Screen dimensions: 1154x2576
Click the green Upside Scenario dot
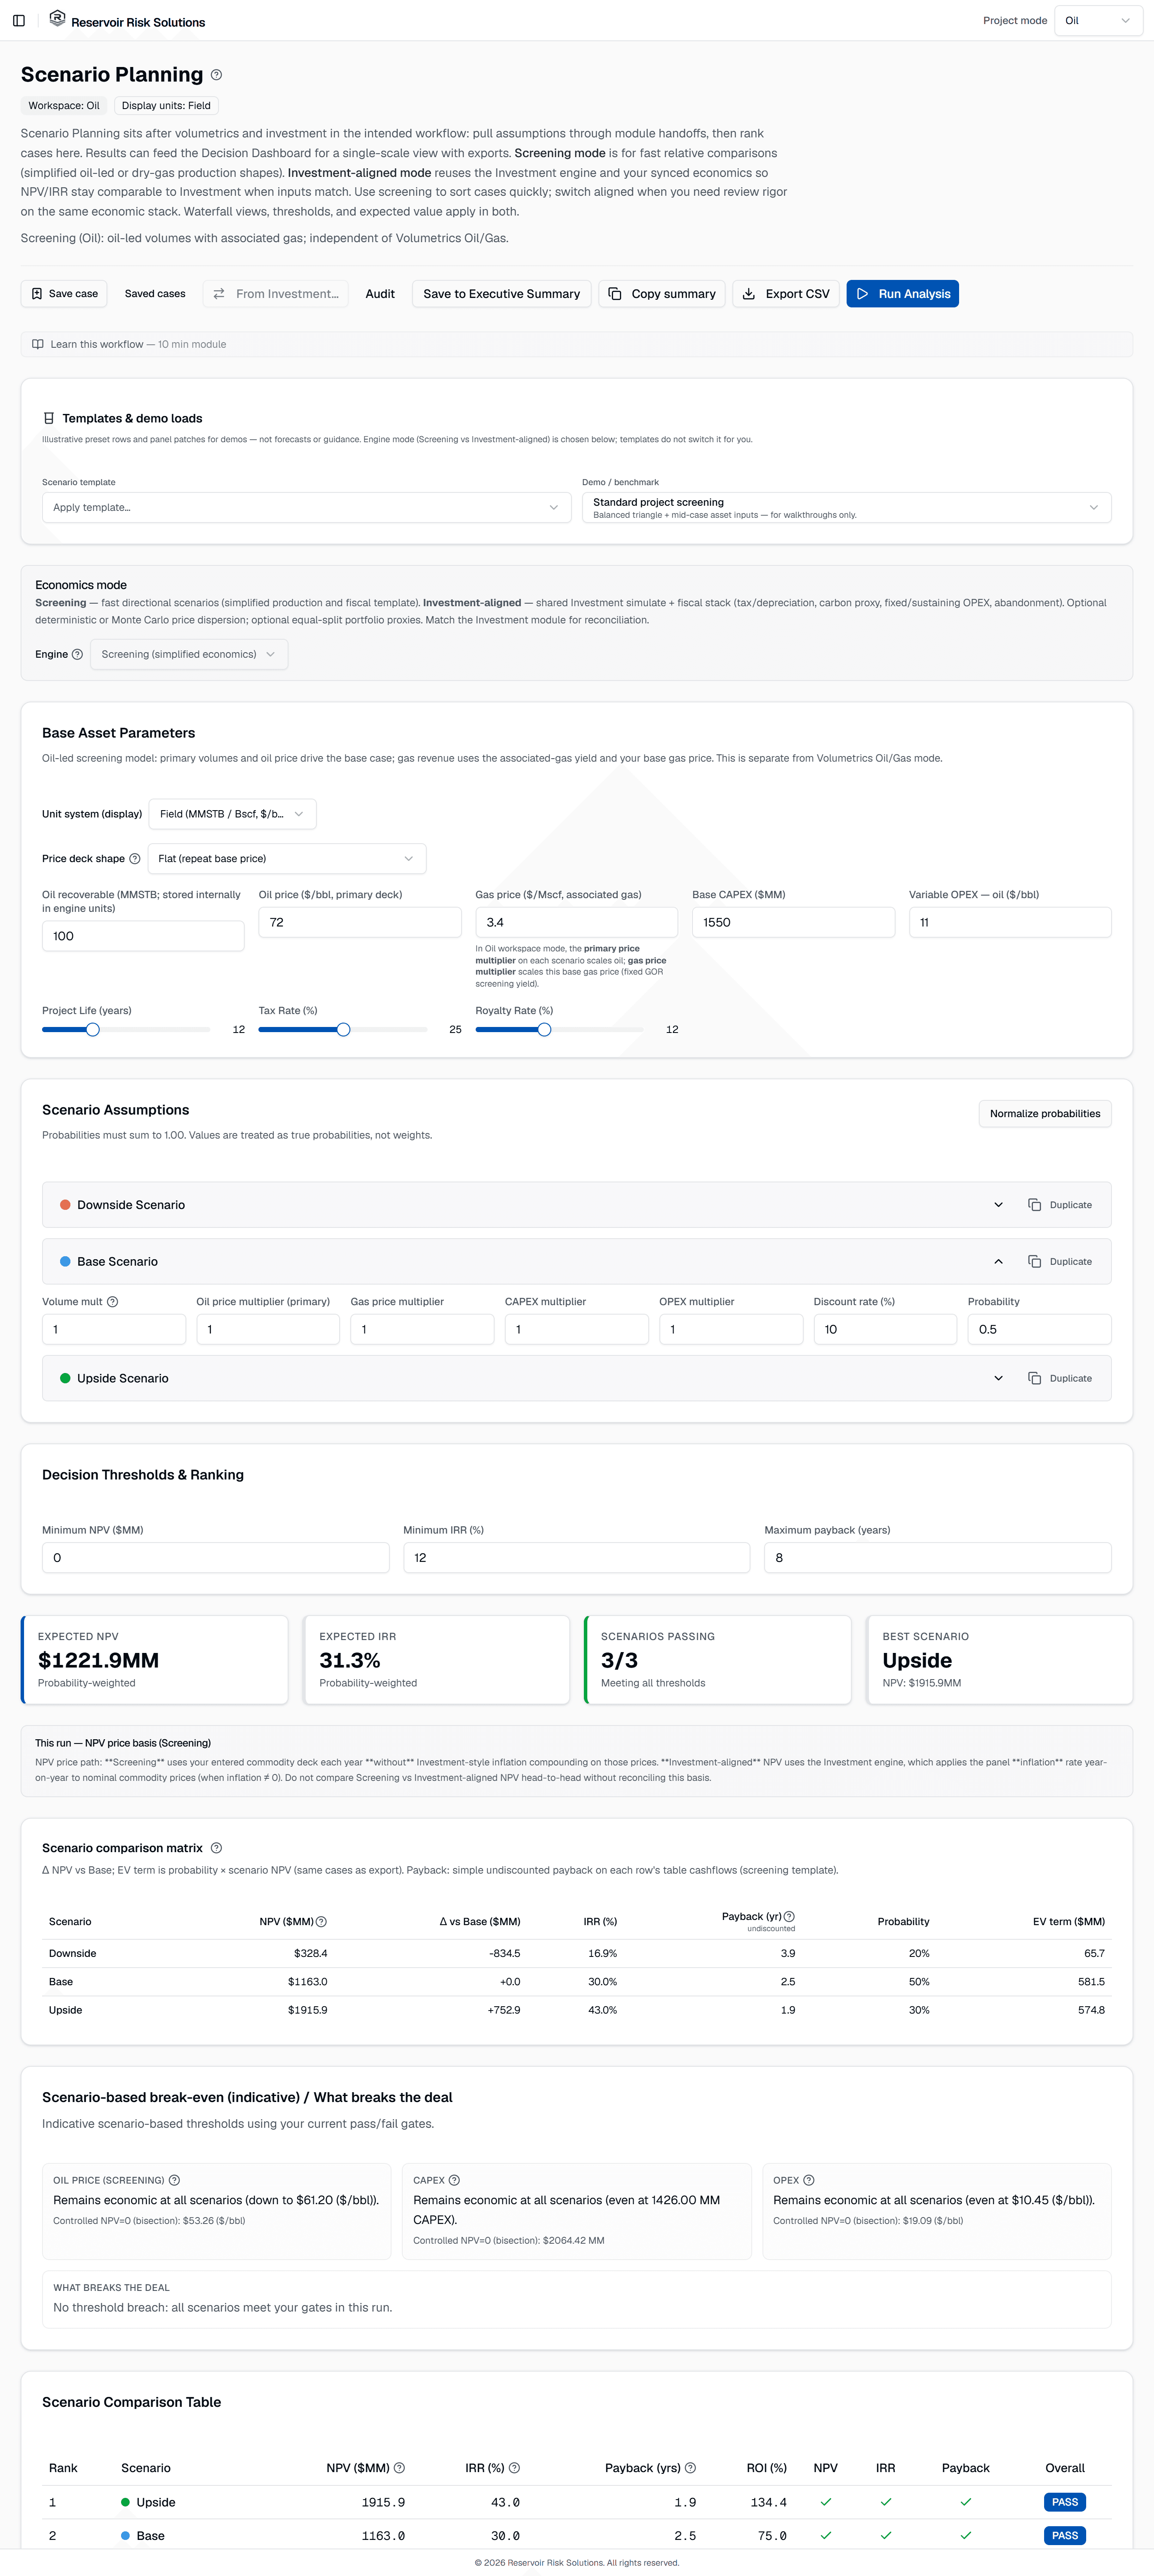click(65, 1378)
